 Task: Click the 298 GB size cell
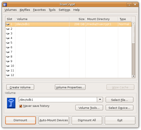pos(78,24)
